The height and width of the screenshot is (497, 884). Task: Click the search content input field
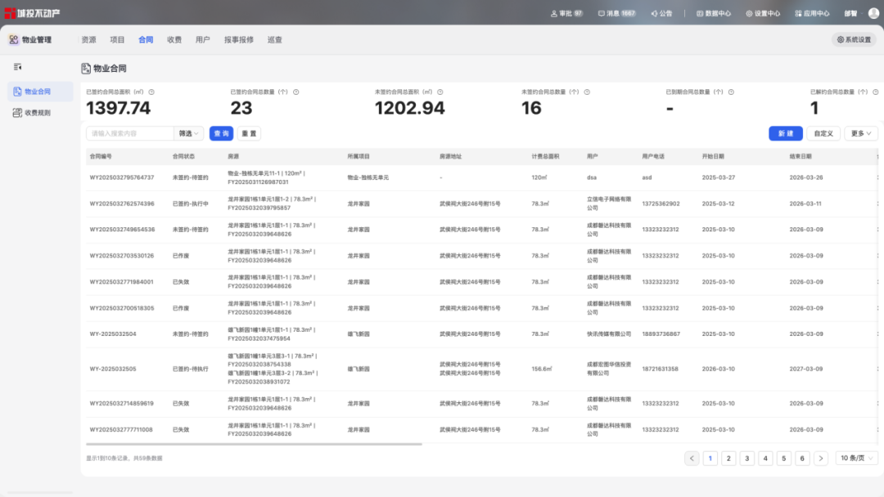[x=130, y=133]
